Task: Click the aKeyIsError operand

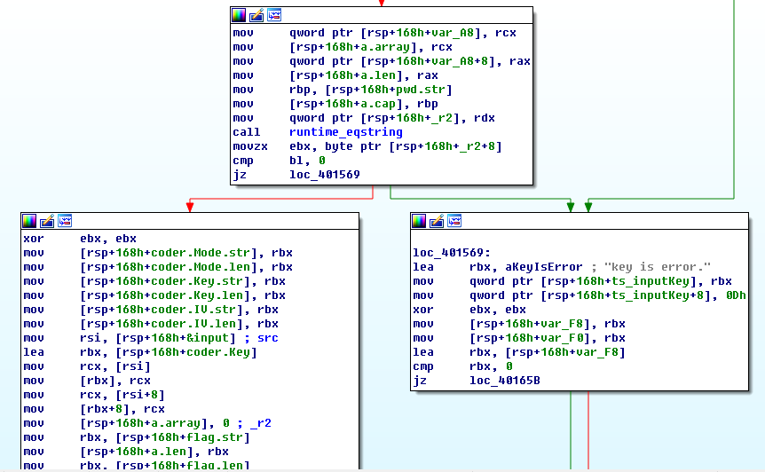Action: 543,267
